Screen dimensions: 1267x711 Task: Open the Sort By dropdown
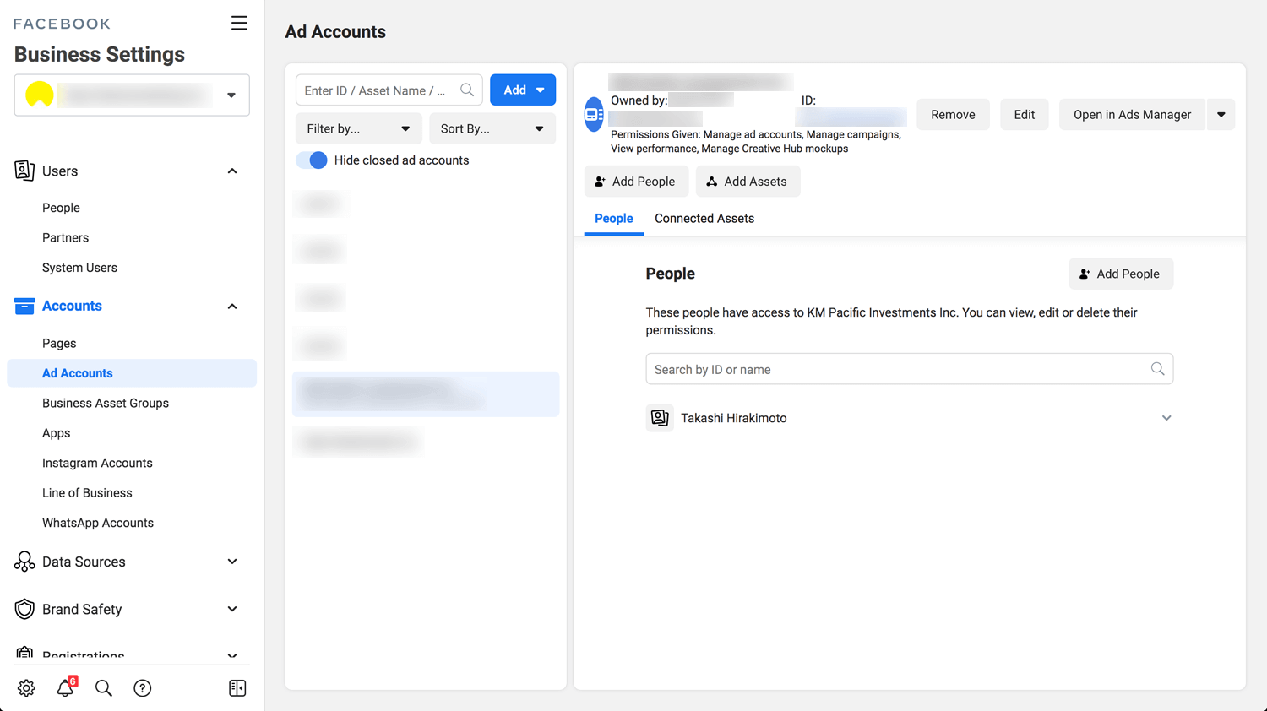tap(492, 128)
